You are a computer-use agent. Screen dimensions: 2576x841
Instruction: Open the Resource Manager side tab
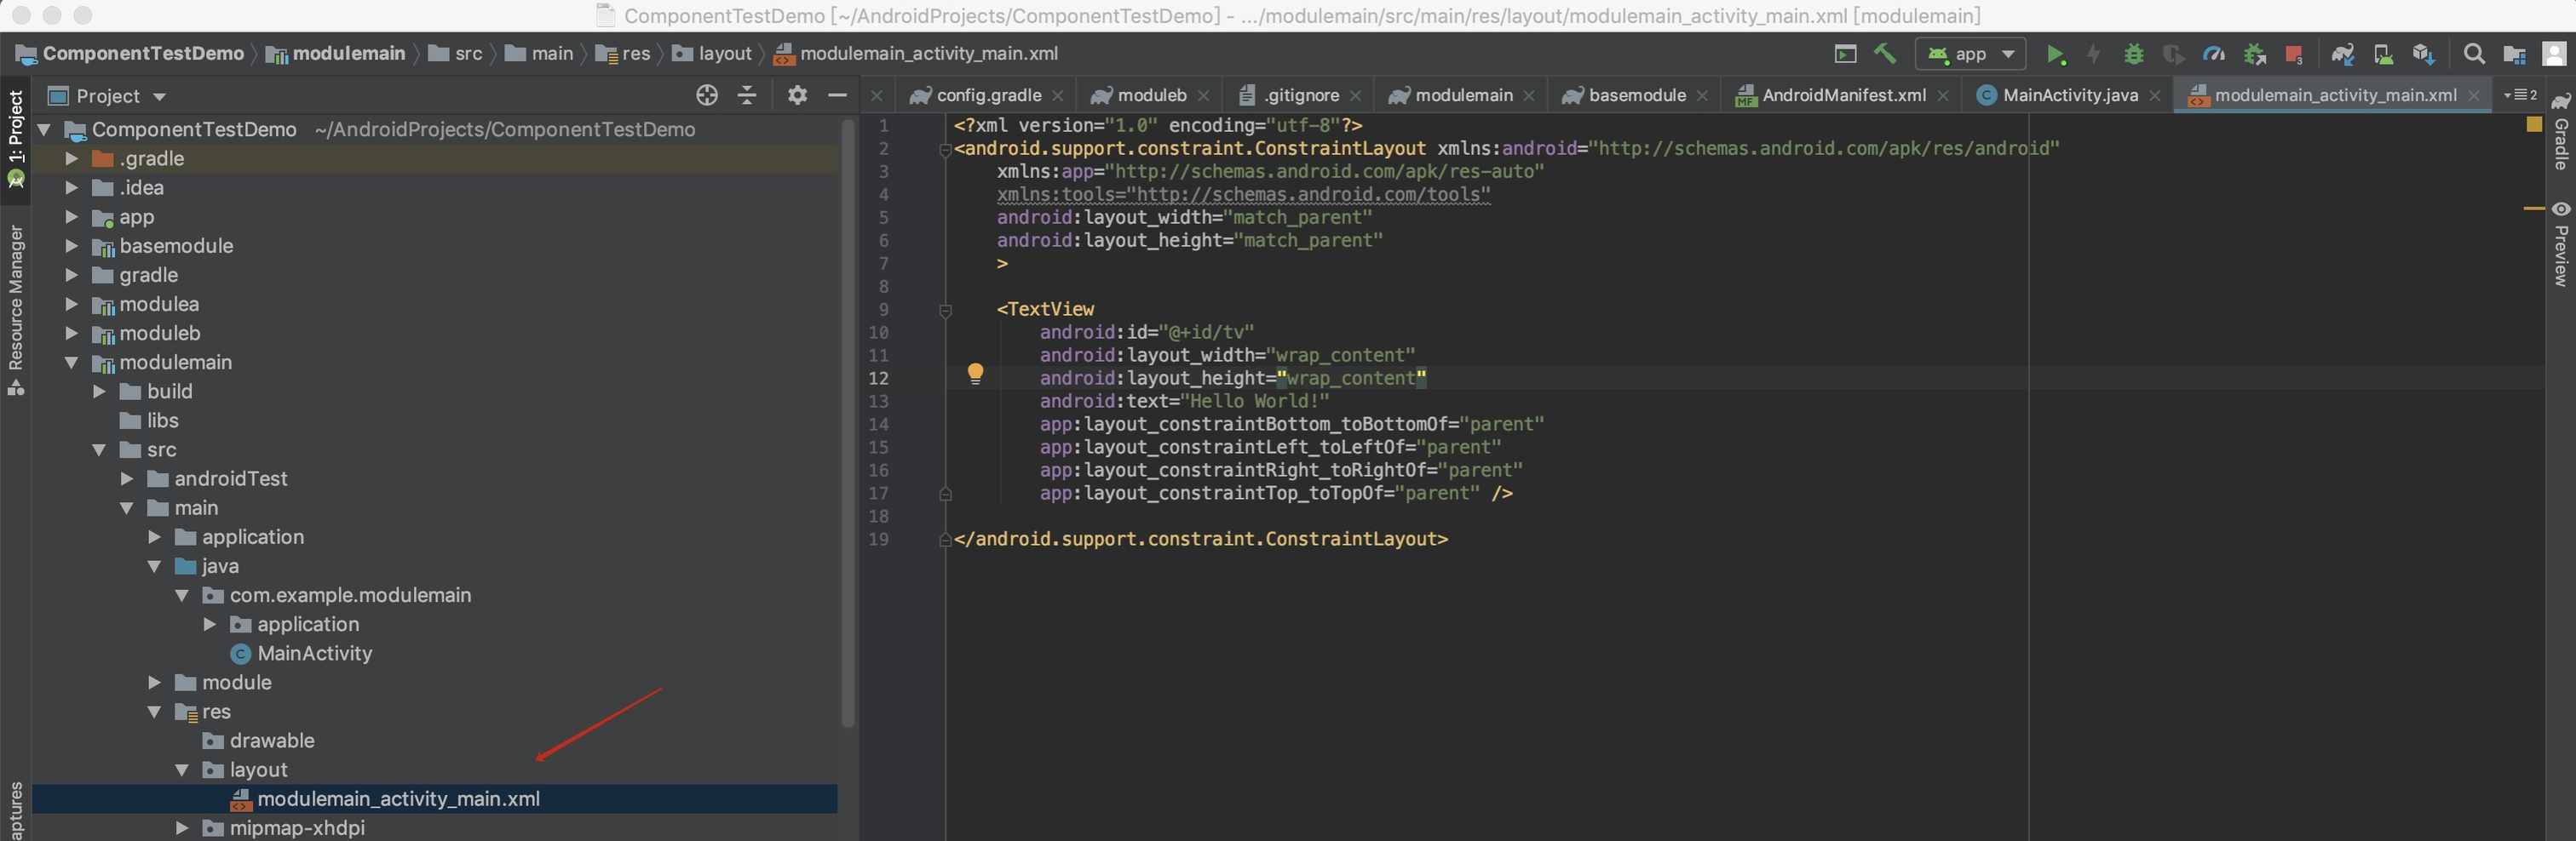coord(15,310)
